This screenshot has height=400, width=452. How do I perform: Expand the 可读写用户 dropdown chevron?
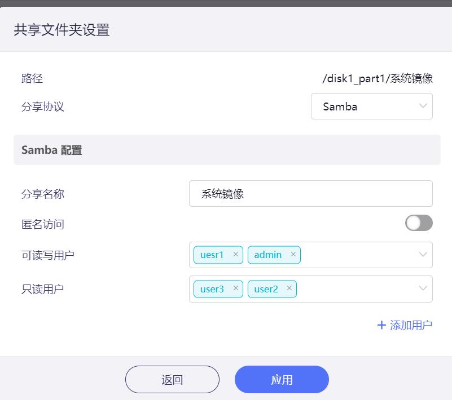[422, 255]
